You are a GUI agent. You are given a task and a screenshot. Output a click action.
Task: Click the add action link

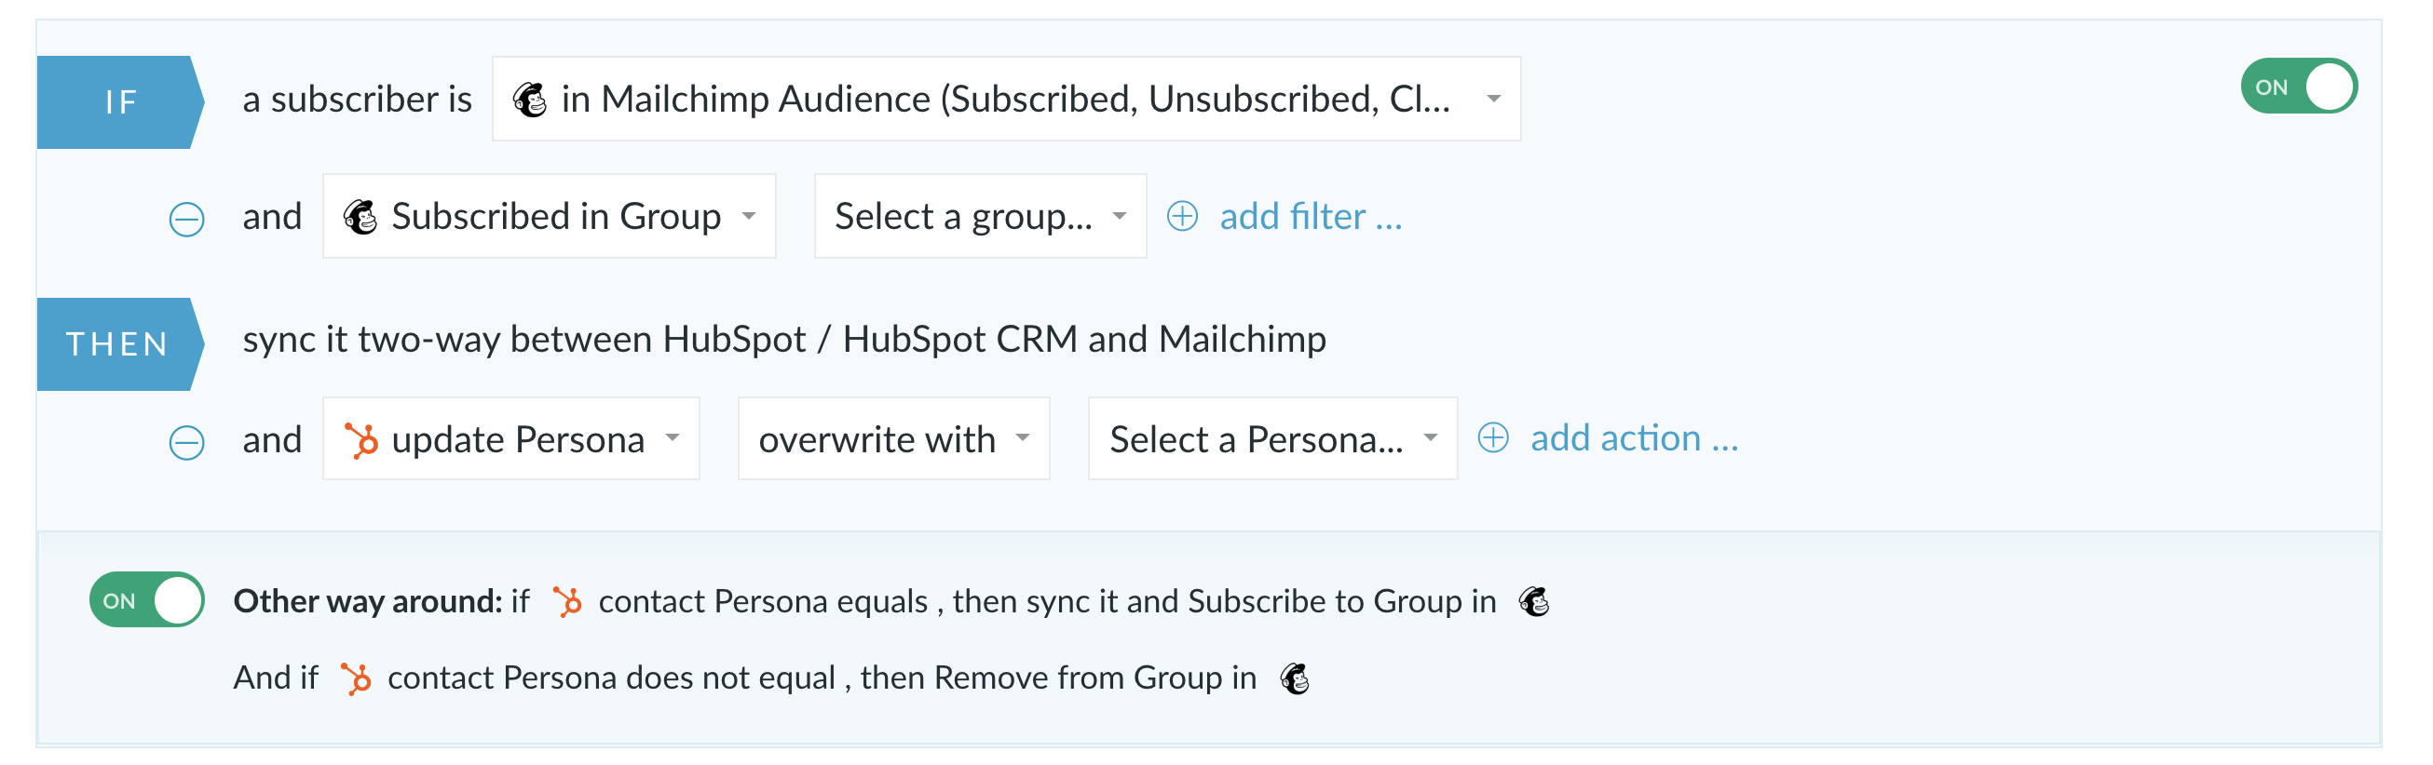1633,438
